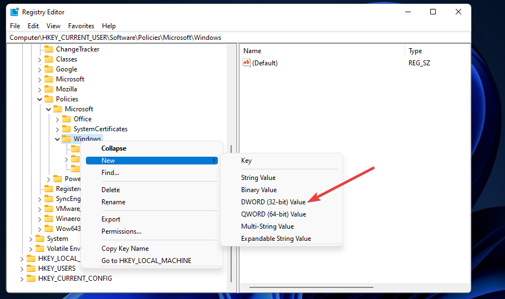Choose DWORD (32-bit) Value from submenu
The height and width of the screenshot is (299, 505).
click(x=273, y=202)
